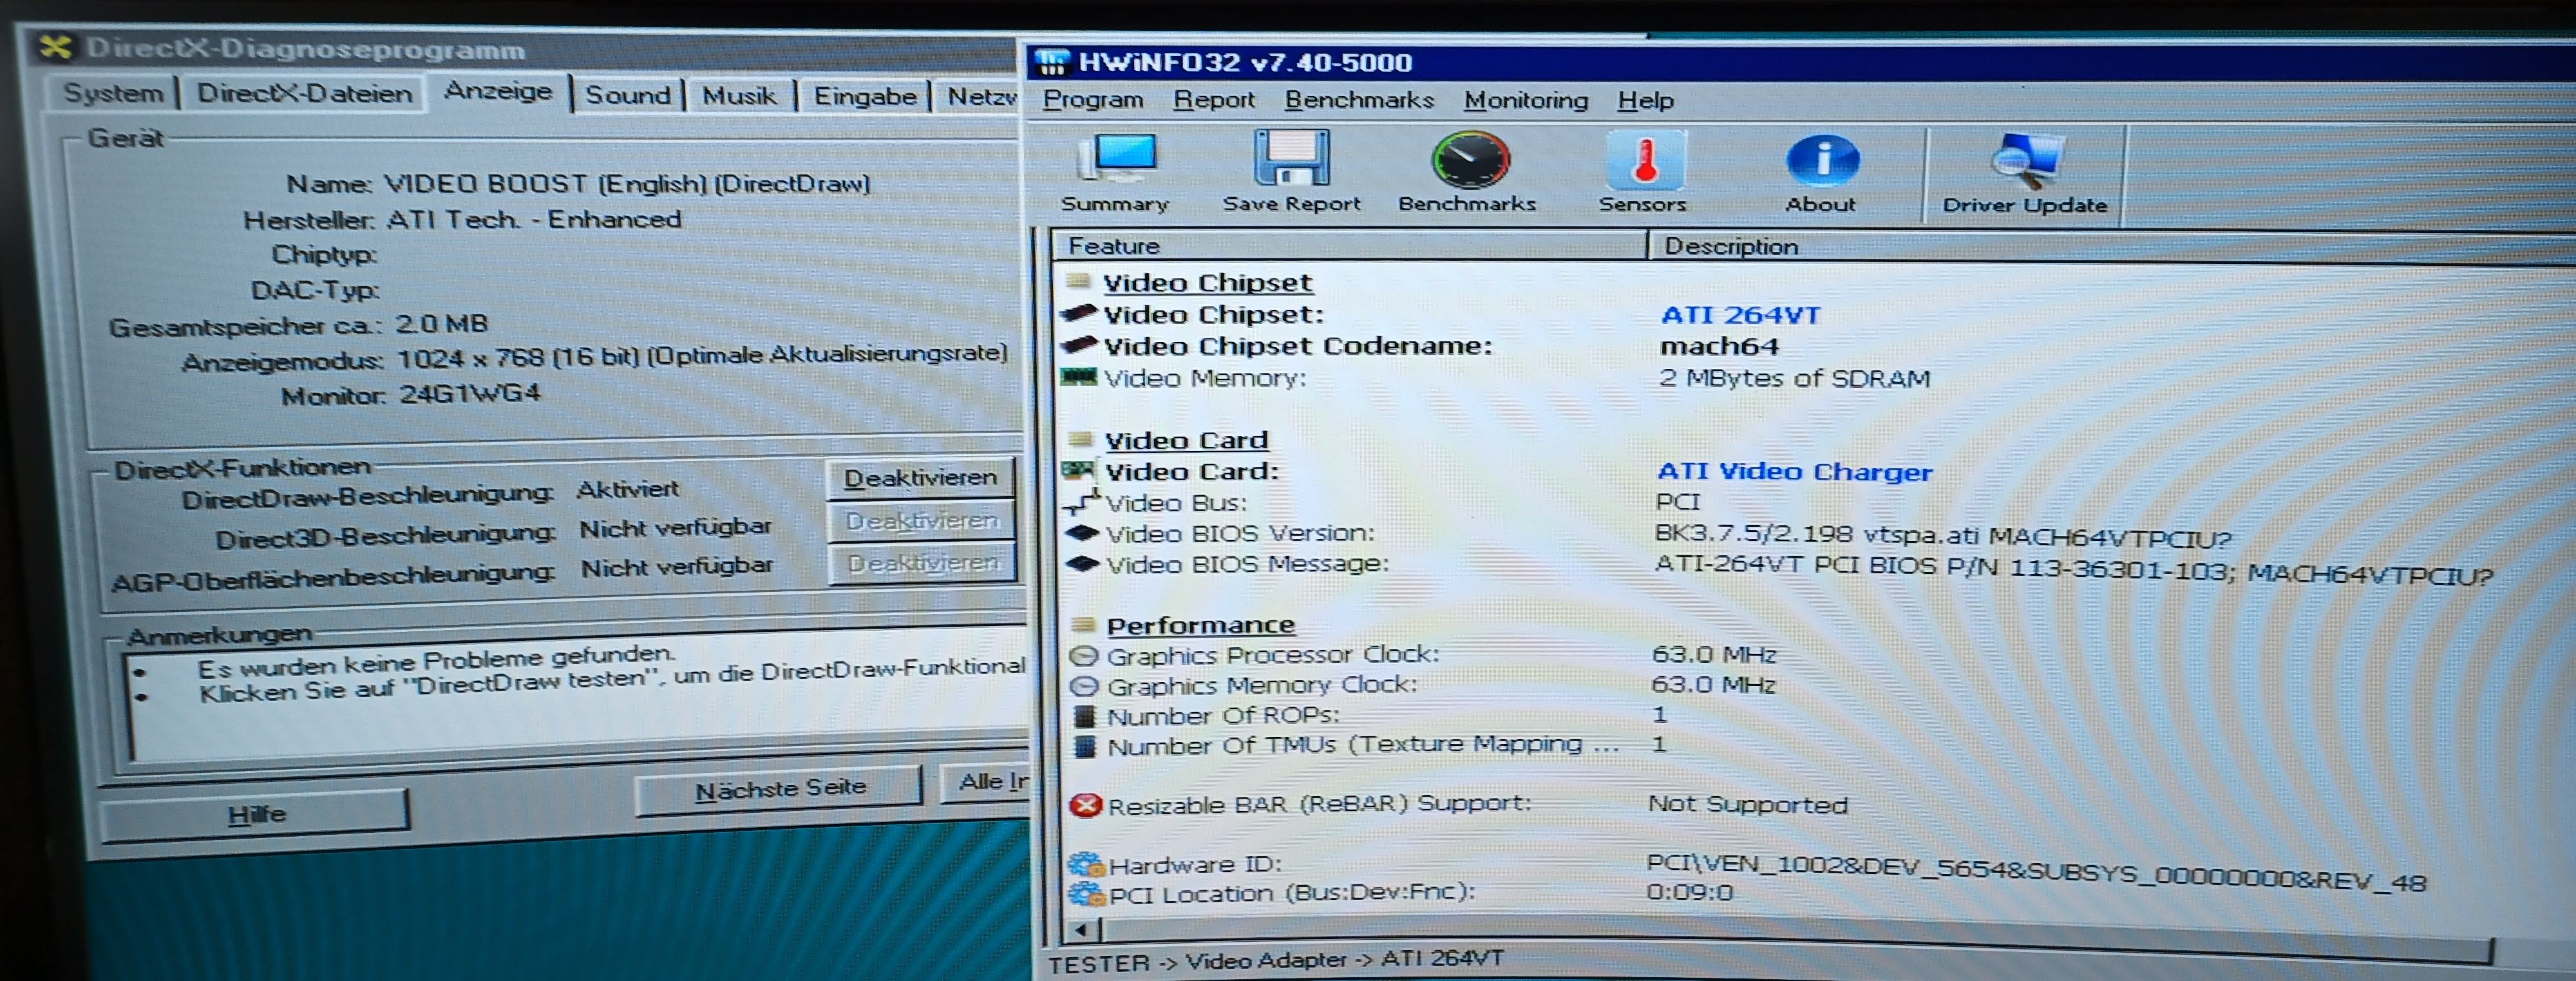
Task: Click the DirectX-Diagnoseprogramm title bar icon
Action: point(57,46)
